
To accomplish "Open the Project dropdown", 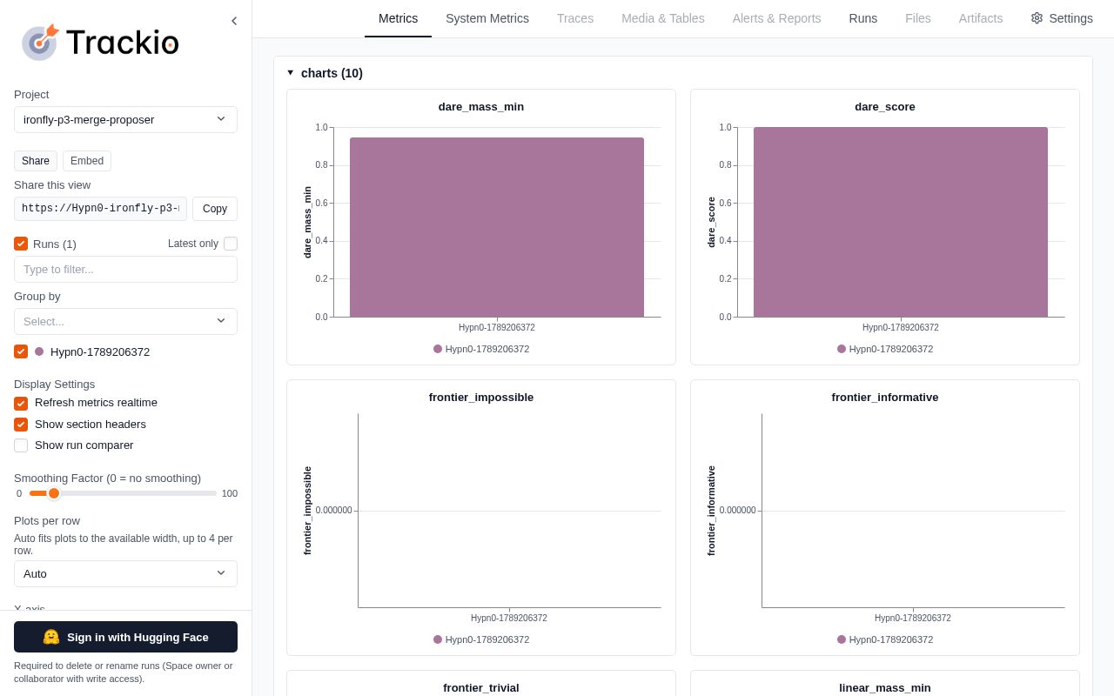I will click(x=125, y=119).
